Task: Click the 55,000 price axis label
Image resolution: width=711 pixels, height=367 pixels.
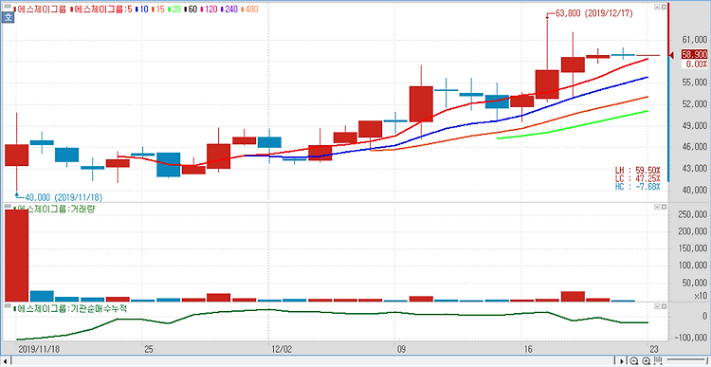Action: click(694, 83)
